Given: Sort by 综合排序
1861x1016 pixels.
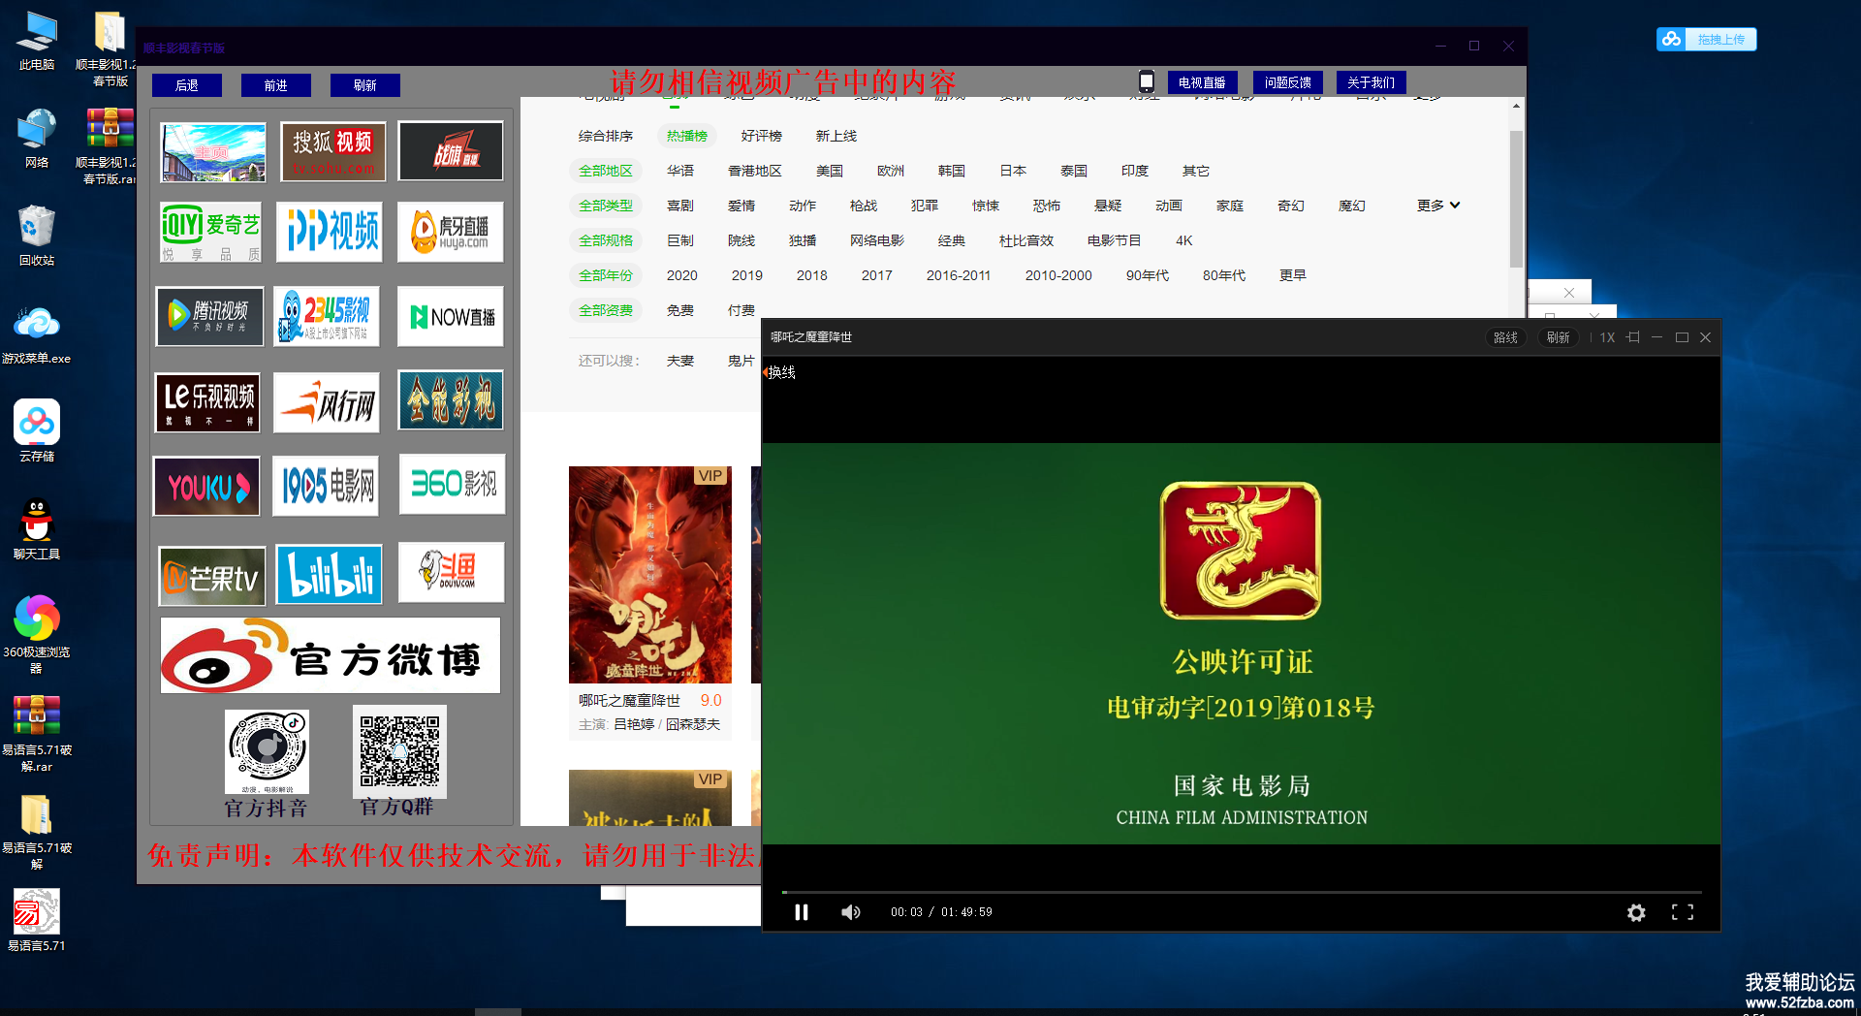Looking at the screenshot, I should (606, 136).
